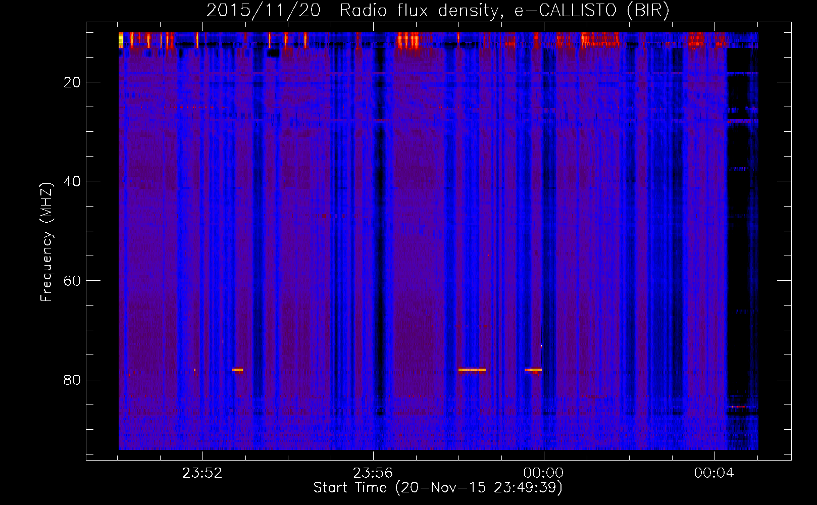Click the '60' frequency tick label
Image resolution: width=817 pixels, height=505 pixels.
73,281
